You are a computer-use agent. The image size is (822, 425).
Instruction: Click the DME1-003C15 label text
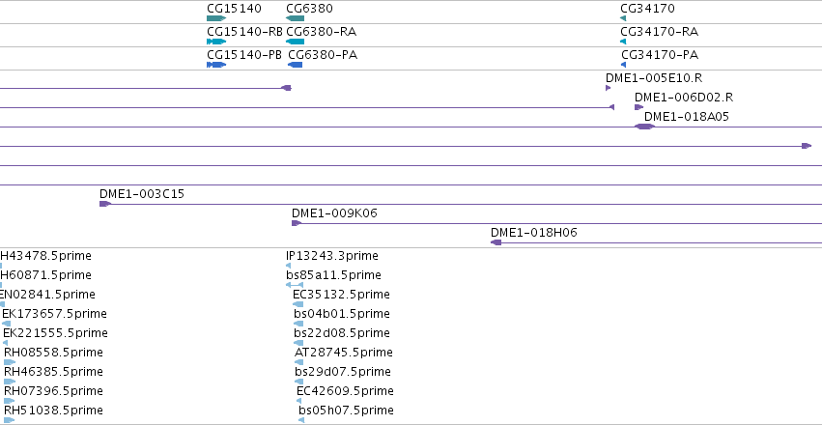[x=142, y=194]
